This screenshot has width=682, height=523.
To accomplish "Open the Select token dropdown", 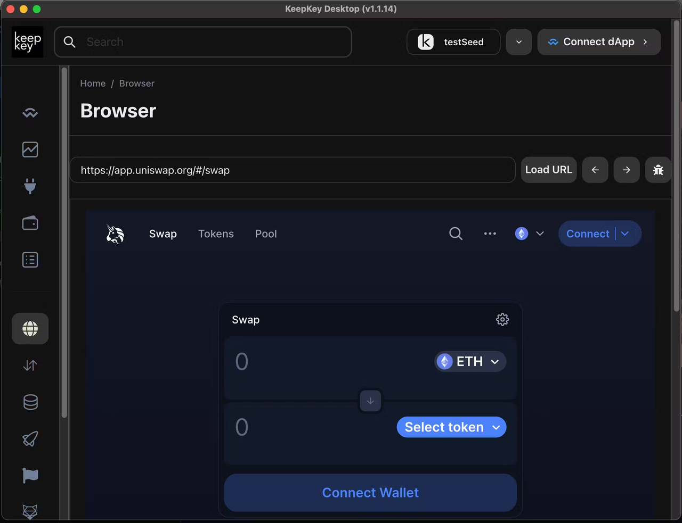I will 451,427.
